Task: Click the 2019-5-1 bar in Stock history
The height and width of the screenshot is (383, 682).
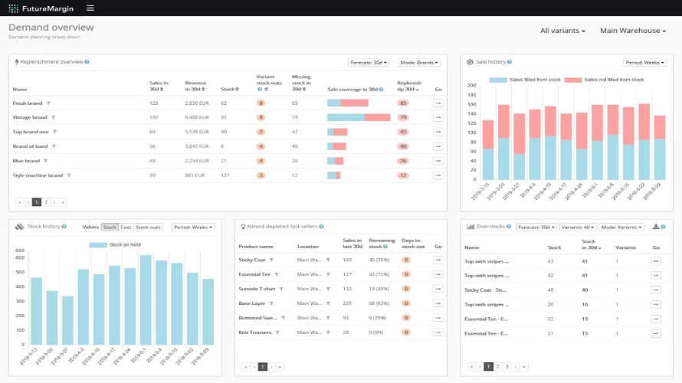Action: click(x=146, y=300)
